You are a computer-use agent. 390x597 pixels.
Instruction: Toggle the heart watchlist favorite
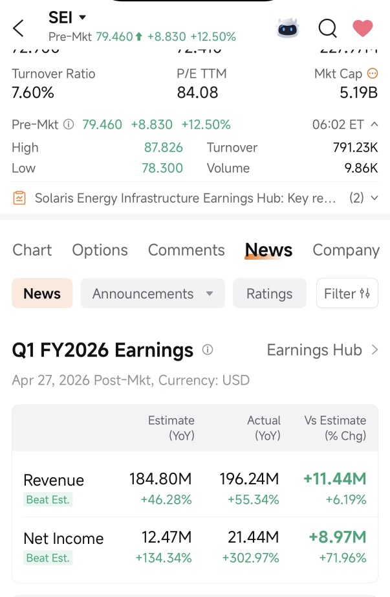363,28
